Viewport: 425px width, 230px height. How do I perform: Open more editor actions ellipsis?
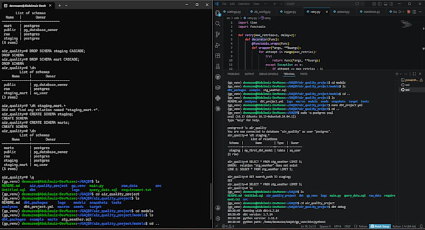tap(420, 12)
